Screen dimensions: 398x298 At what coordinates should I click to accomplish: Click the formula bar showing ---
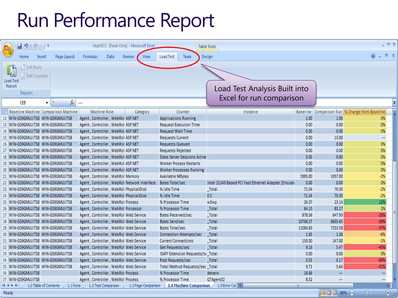(234, 102)
